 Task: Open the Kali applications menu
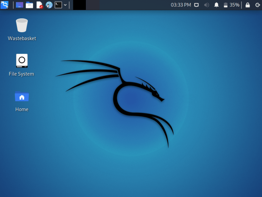tap(5, 5)
